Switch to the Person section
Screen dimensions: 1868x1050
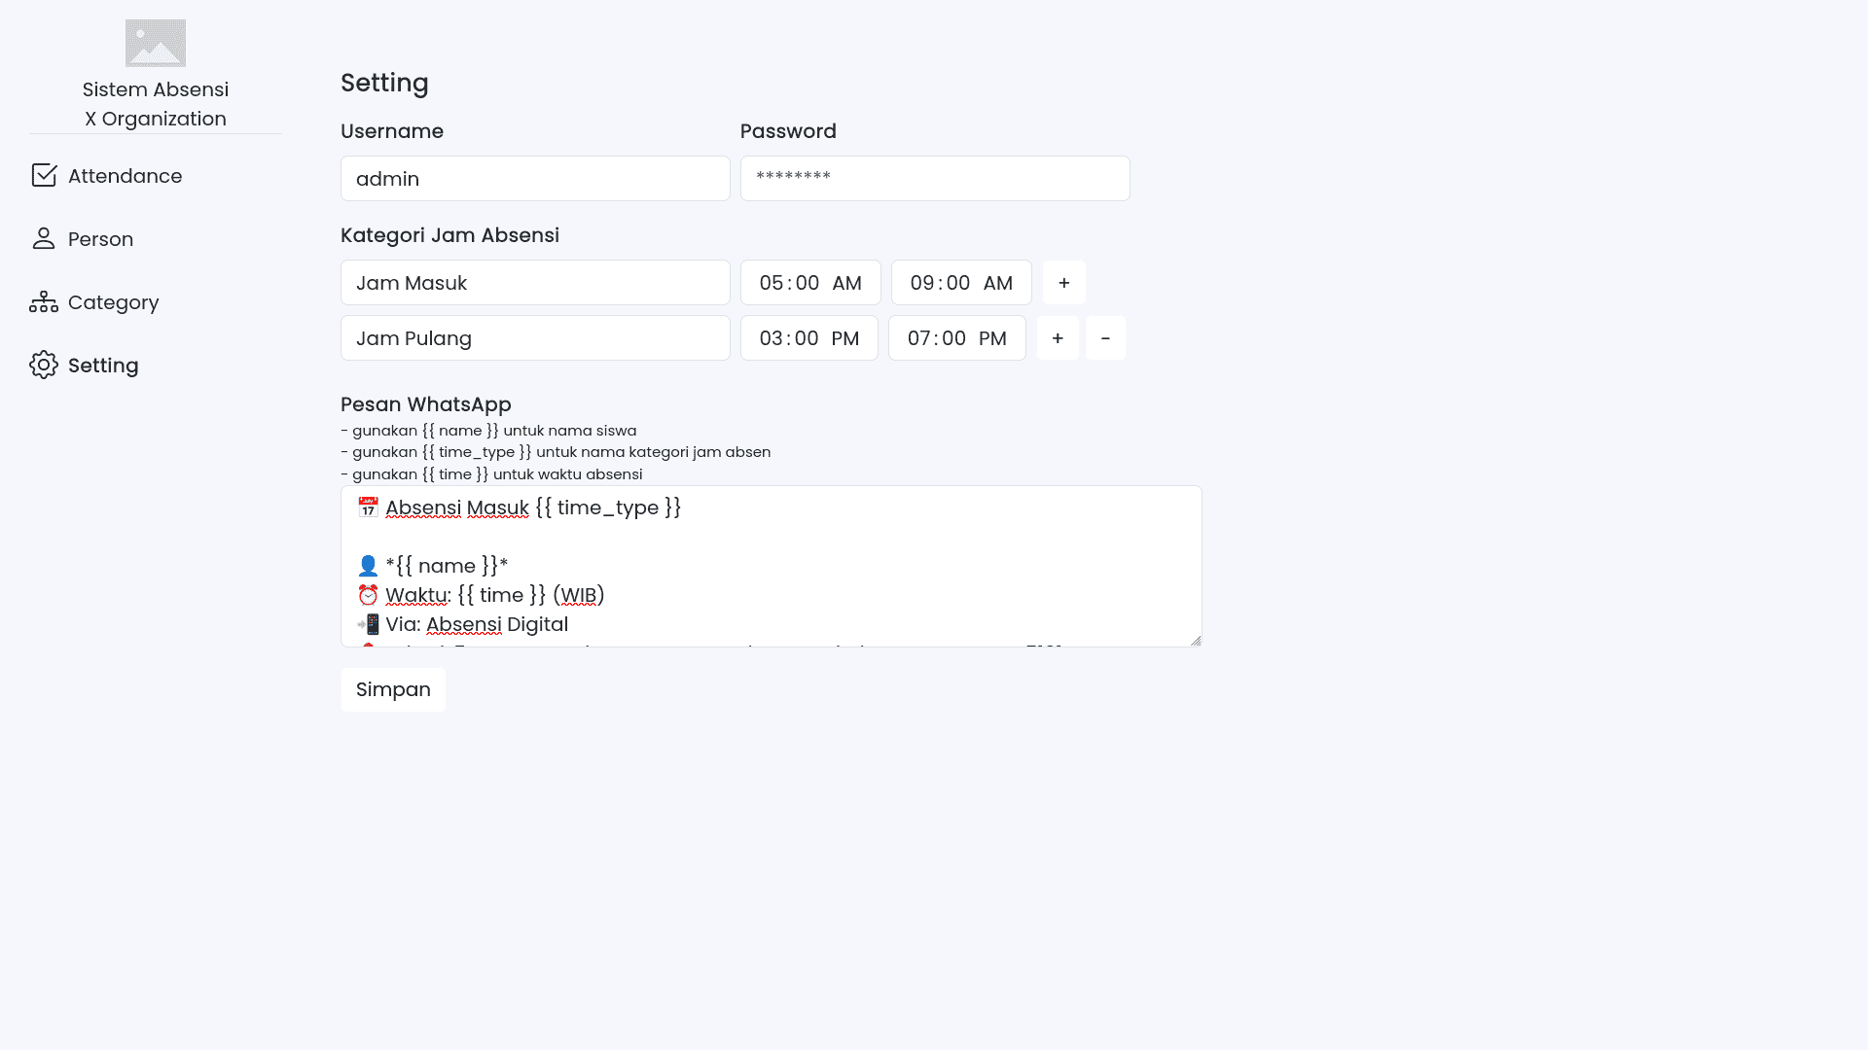(100, 239)
